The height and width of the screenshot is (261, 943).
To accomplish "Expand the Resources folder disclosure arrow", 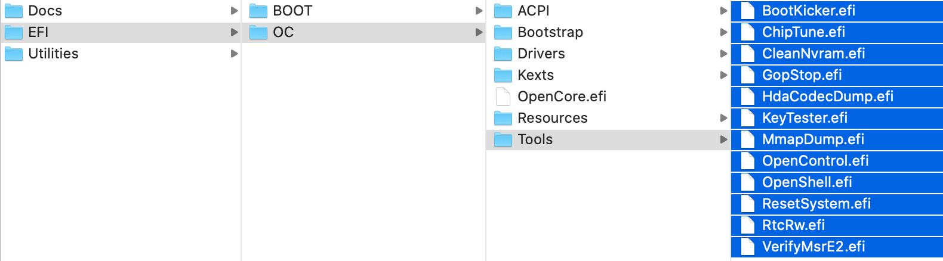I will pyautogui.click(x=723, y=118).
